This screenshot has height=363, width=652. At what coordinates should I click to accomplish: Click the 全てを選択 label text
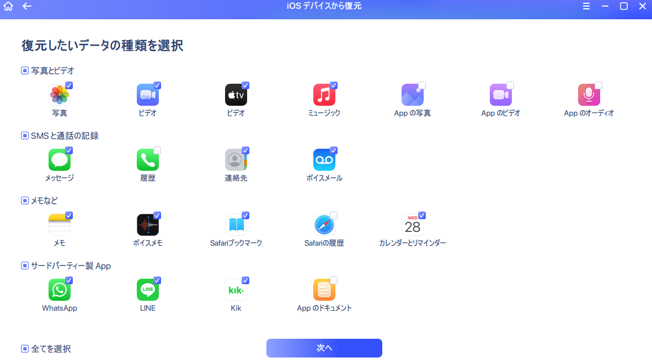(51, 349)
